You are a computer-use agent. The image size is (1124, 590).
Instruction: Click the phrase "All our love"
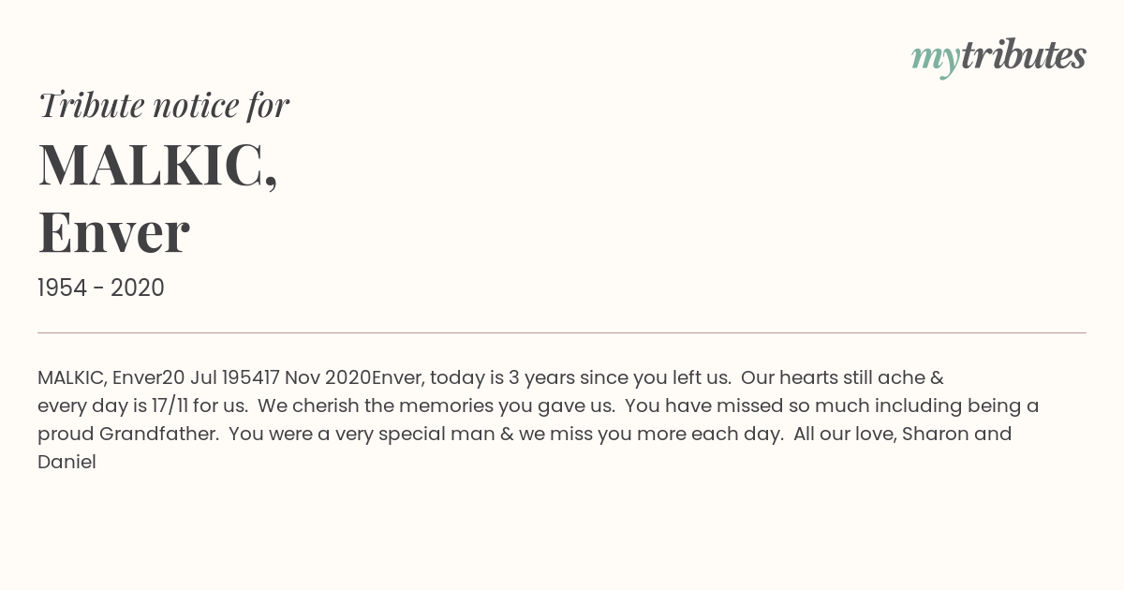coord(843,435)
